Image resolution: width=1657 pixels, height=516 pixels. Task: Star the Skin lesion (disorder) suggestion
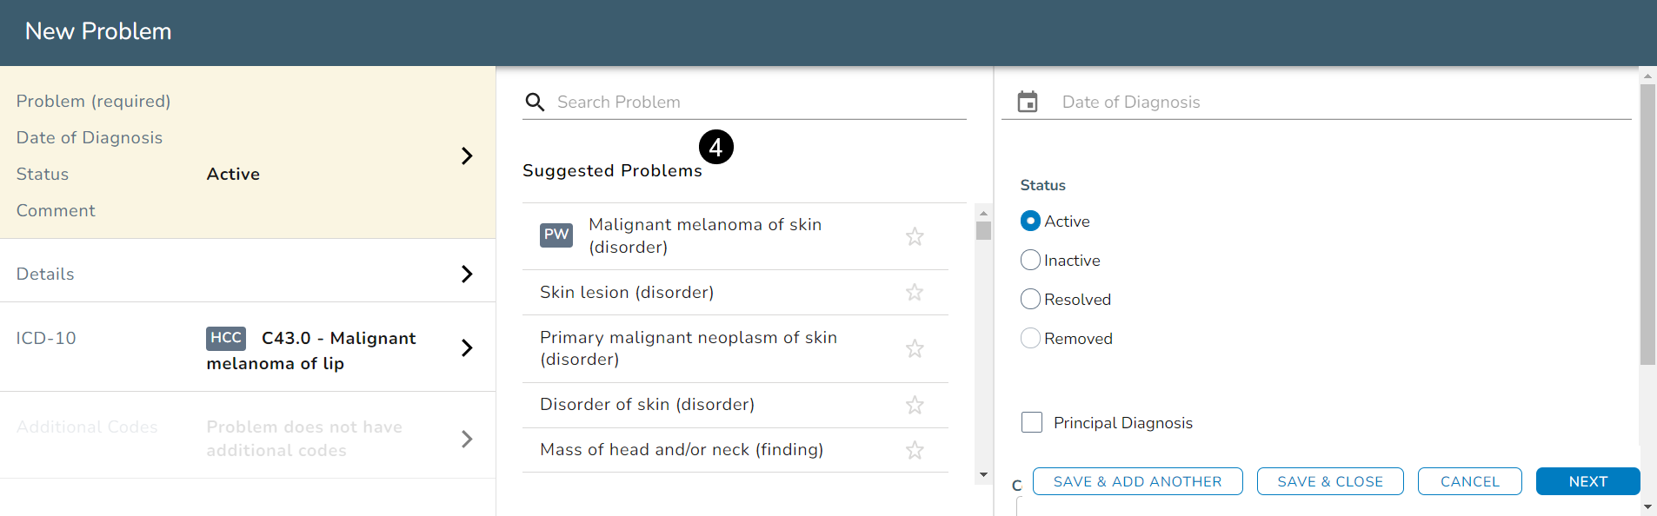(x=915, y=293)
